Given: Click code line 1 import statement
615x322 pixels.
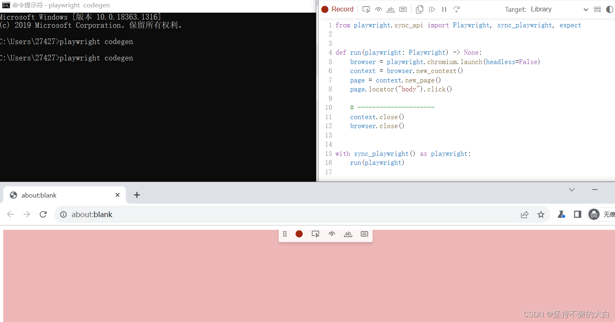Looking at the screenshot, I should pos(458,25).
